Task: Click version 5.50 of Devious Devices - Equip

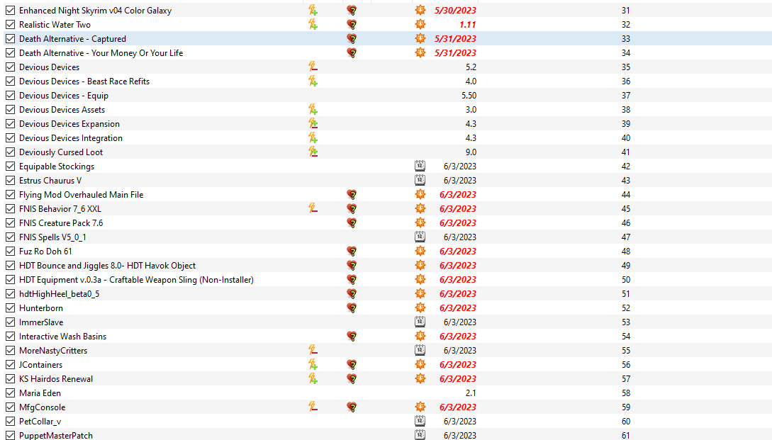Action: click(469, 96)
